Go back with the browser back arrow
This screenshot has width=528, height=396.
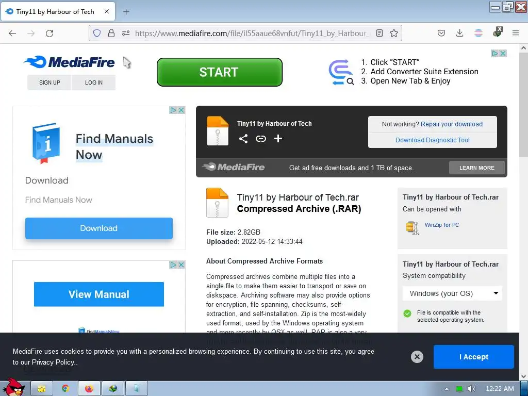click(12, 33)
